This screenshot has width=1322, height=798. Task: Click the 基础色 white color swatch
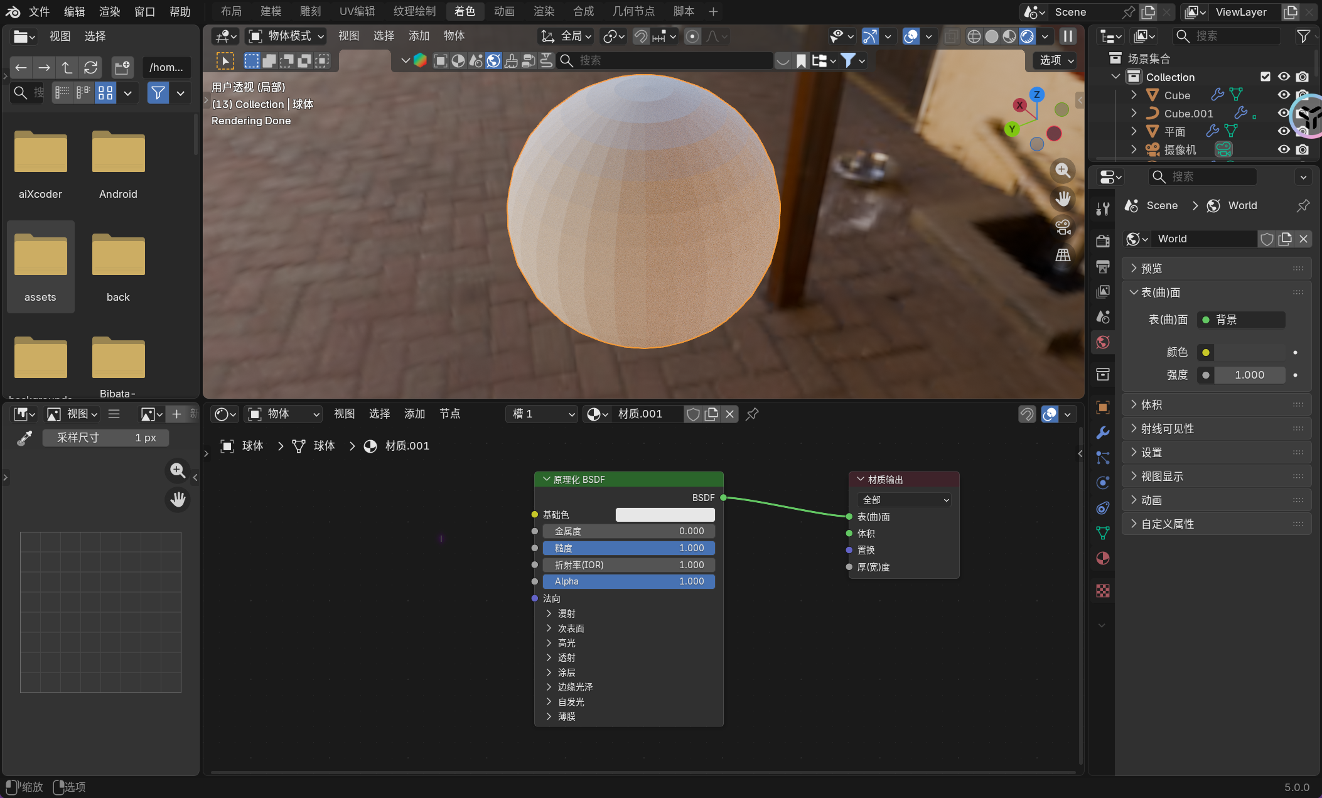665,515
